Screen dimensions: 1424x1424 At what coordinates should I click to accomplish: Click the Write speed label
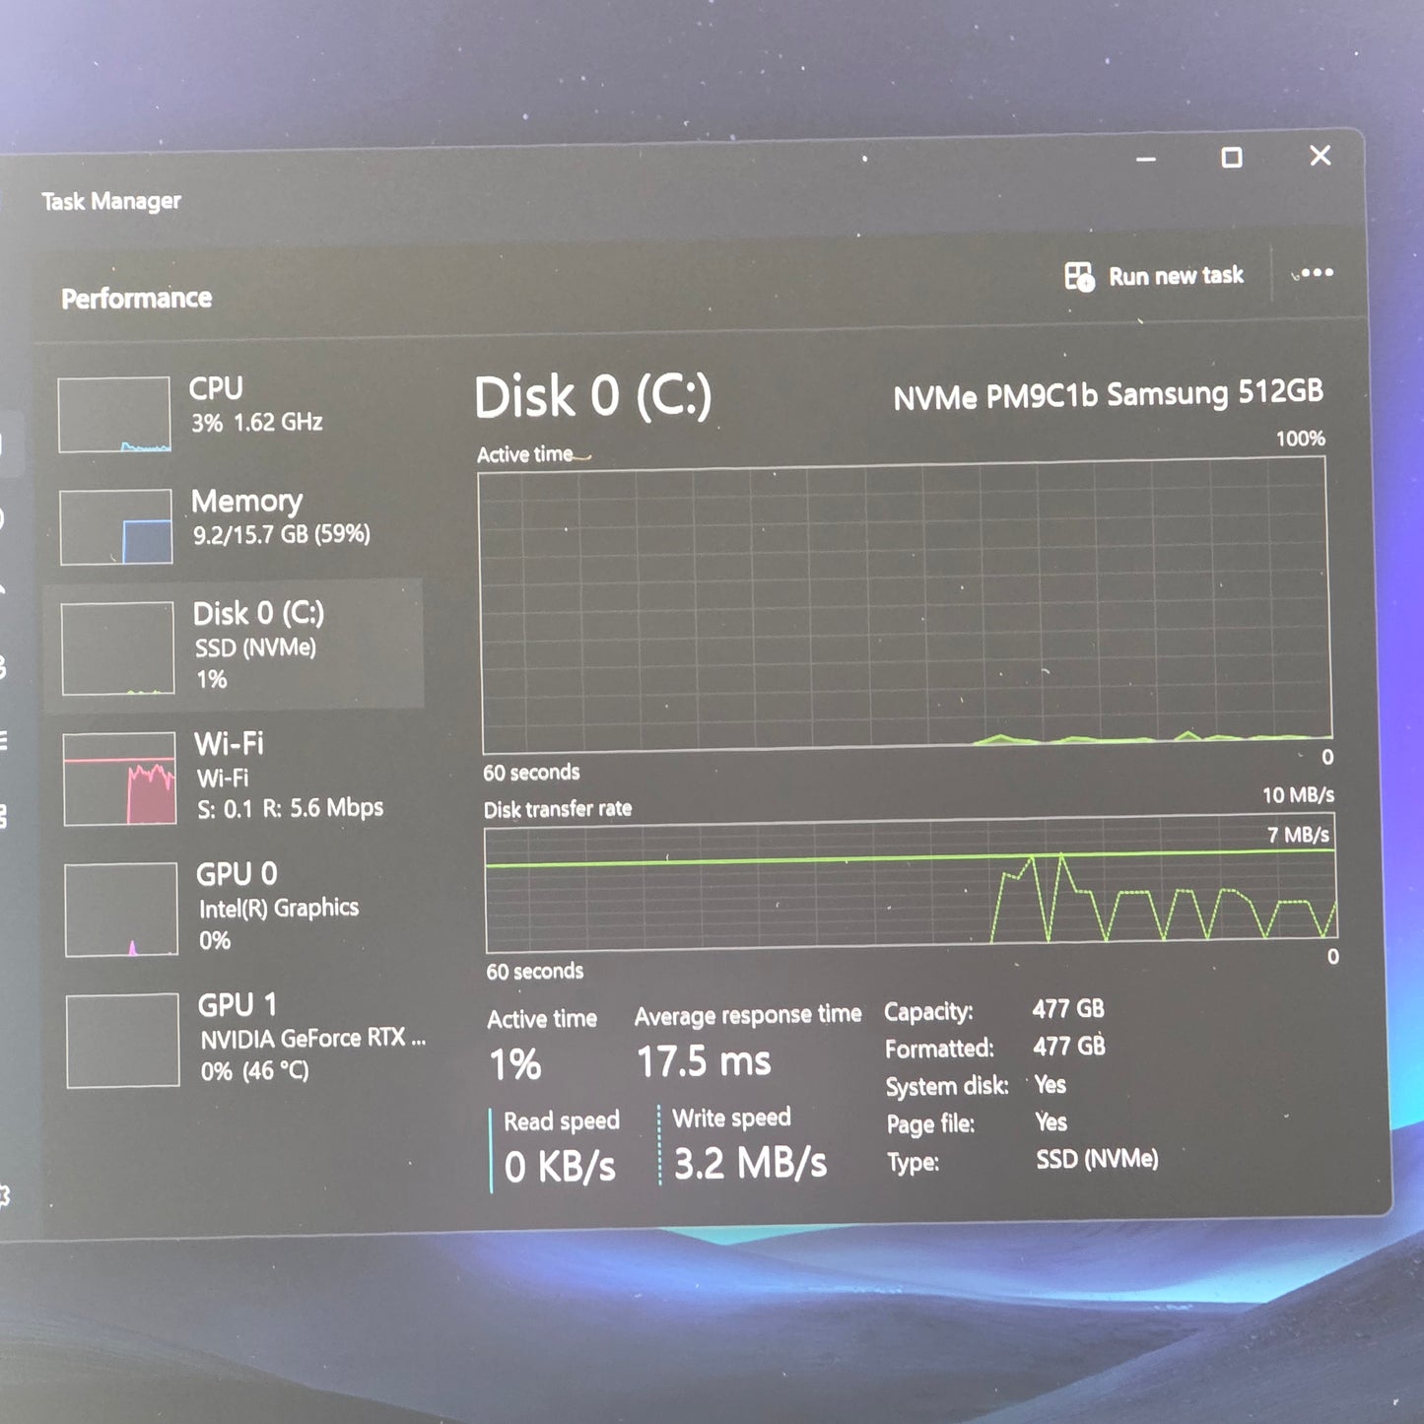(731, 1118)
